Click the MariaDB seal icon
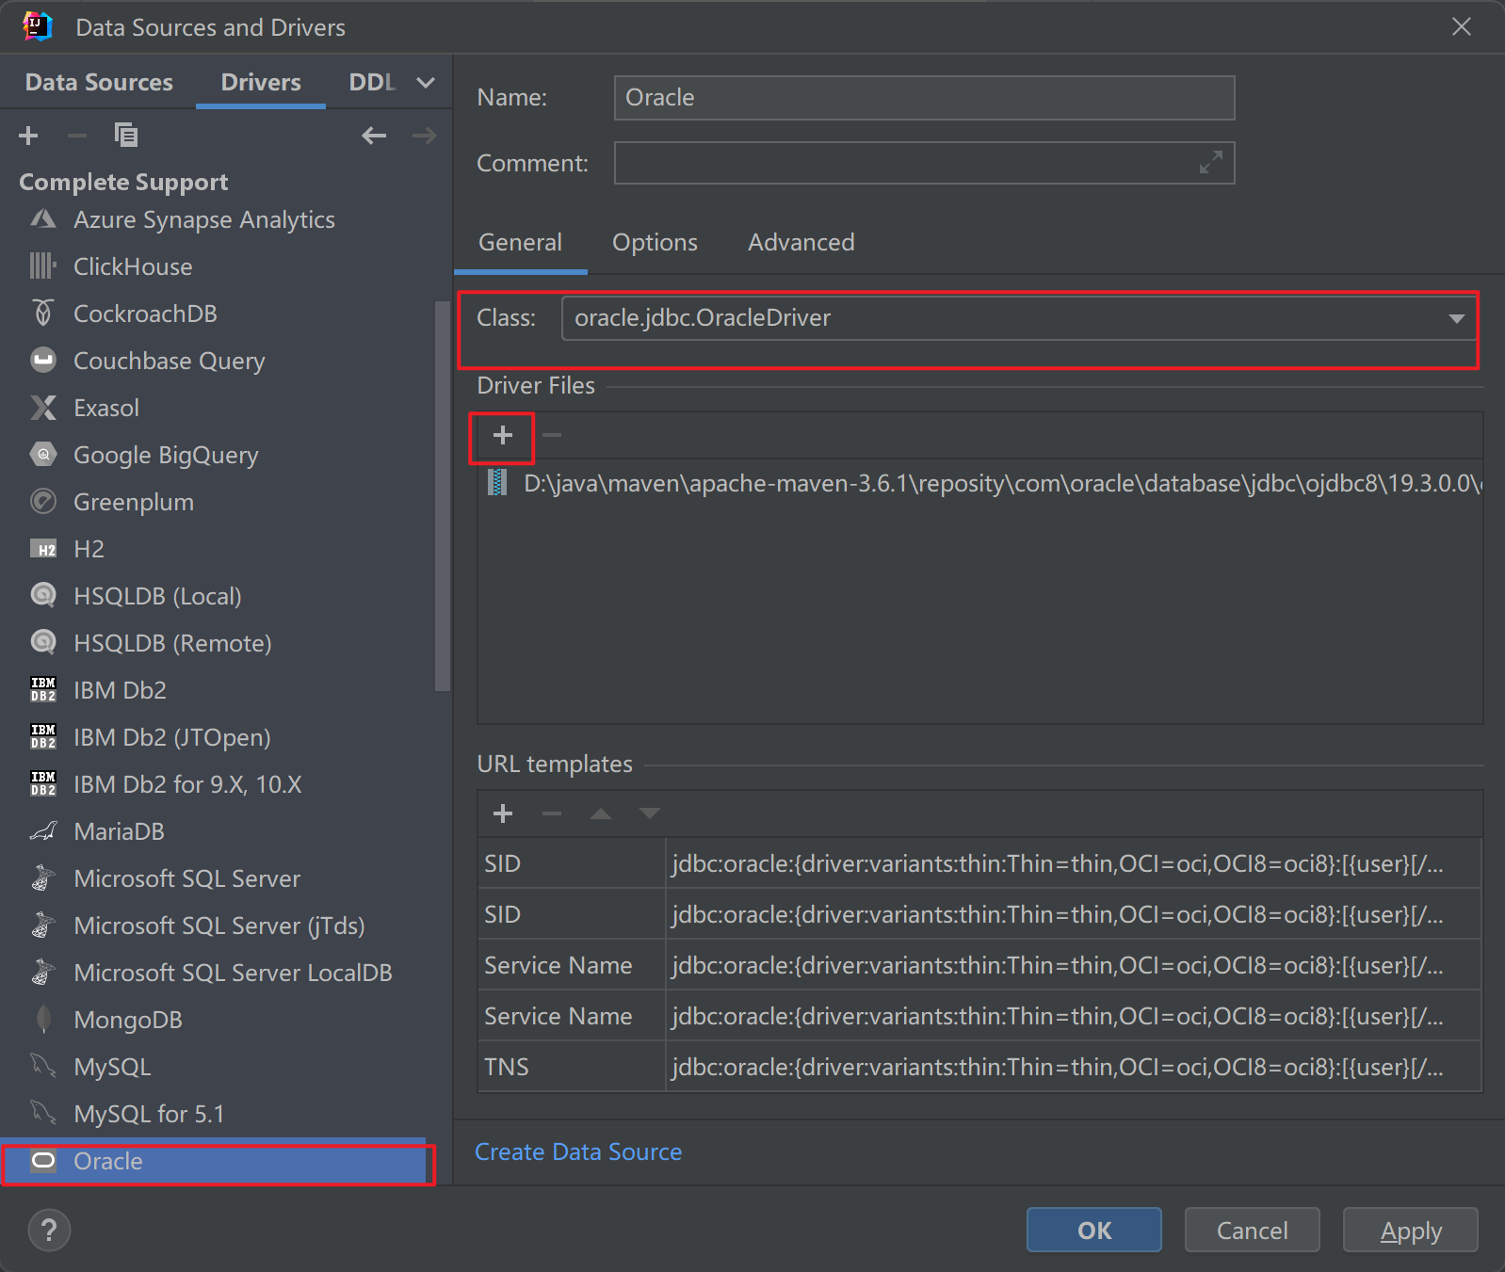1505x1272 pixels. (x=43, y=831)
